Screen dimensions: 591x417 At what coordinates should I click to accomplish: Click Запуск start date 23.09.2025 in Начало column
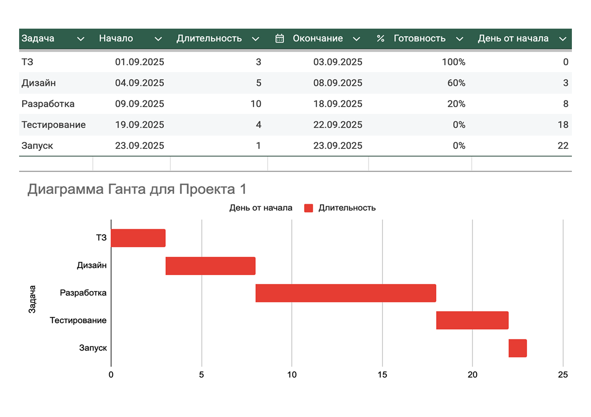coord(139,146)
